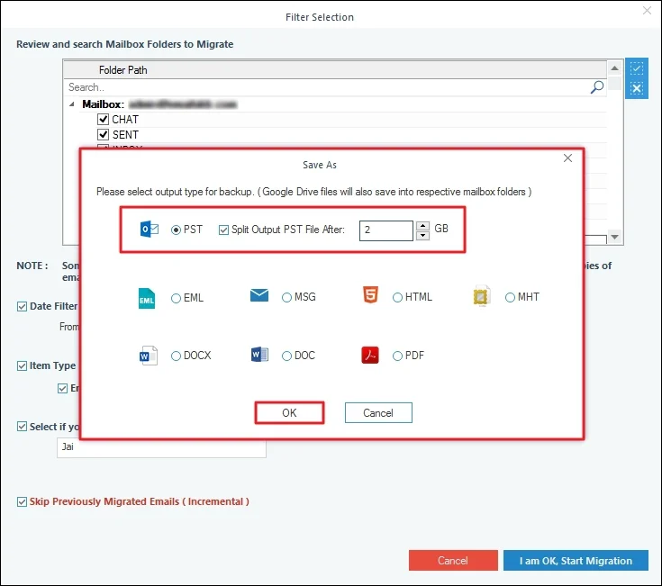Click the HTML5 format icon
The image size is (662, 586).
pyautogui.click(x=371, y=297)
